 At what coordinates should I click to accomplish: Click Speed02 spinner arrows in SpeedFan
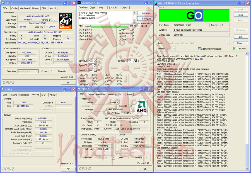95,65
